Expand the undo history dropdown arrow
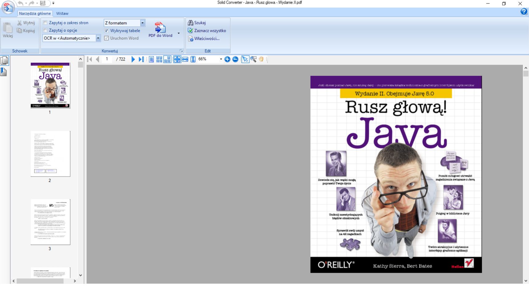 point(26,3)
